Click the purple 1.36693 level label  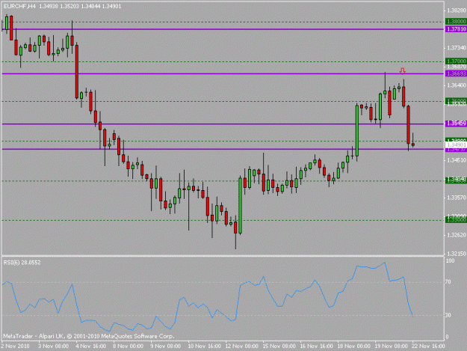456,73
